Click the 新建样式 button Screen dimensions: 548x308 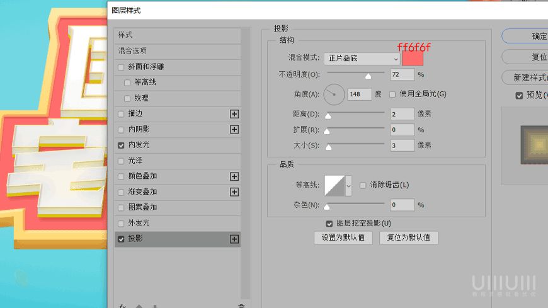[x=525, y=77]
